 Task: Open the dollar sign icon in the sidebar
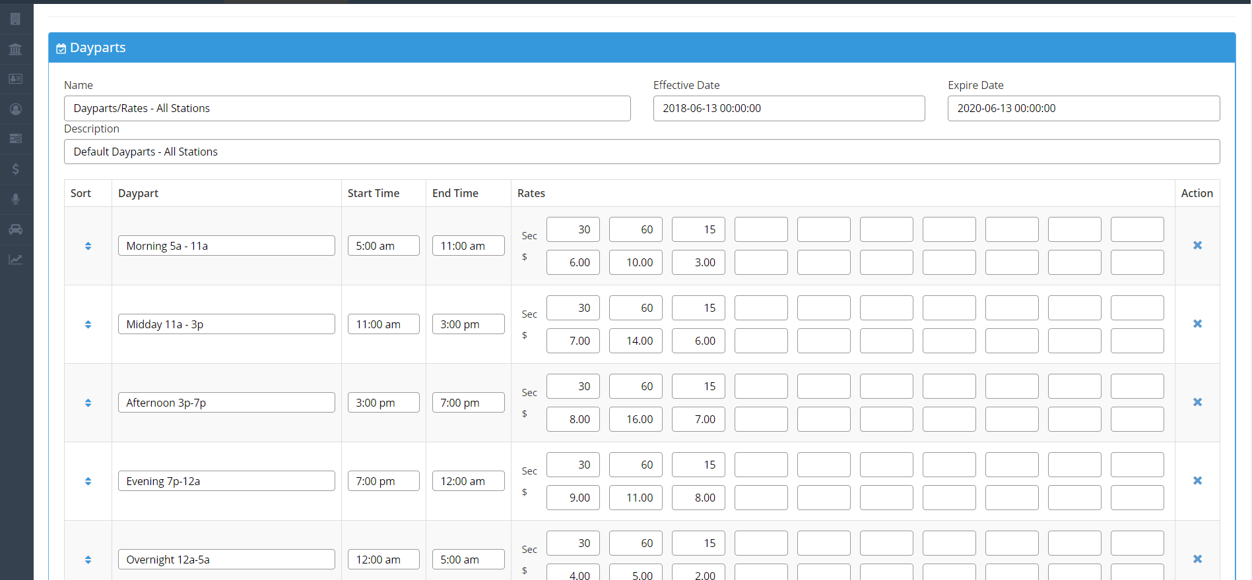point(16,169)
